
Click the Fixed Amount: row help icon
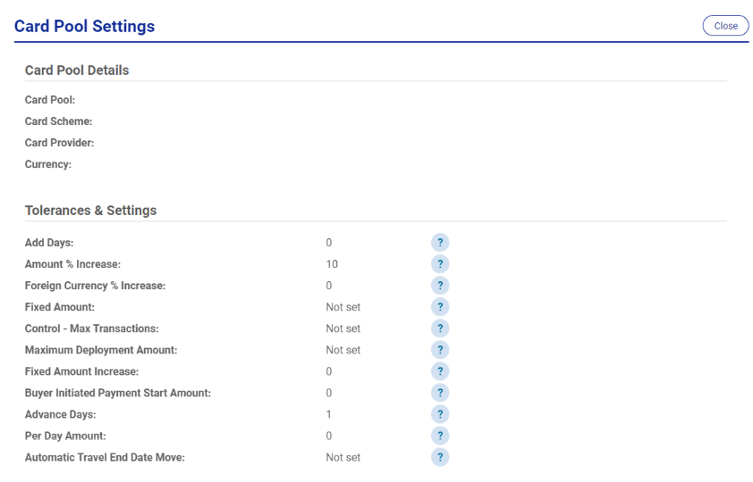pos(440,307)
